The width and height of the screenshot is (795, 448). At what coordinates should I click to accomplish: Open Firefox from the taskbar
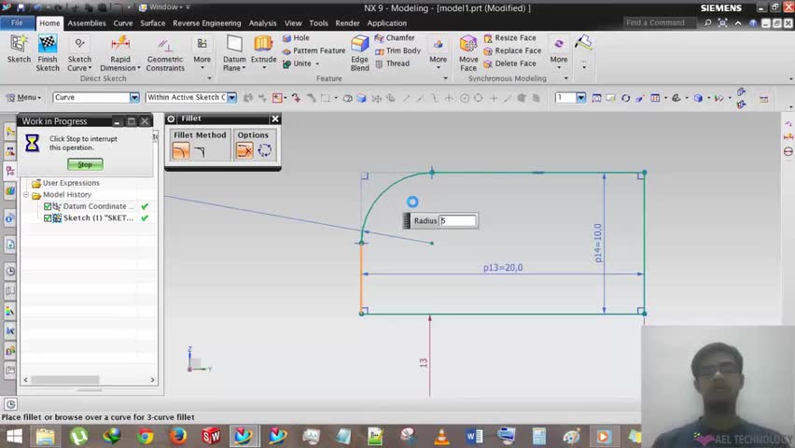point(177,436)
